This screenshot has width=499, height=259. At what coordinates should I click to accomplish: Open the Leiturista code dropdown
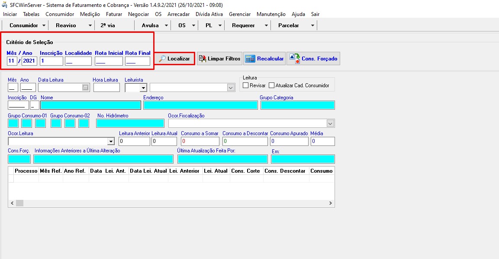[143, 88]
